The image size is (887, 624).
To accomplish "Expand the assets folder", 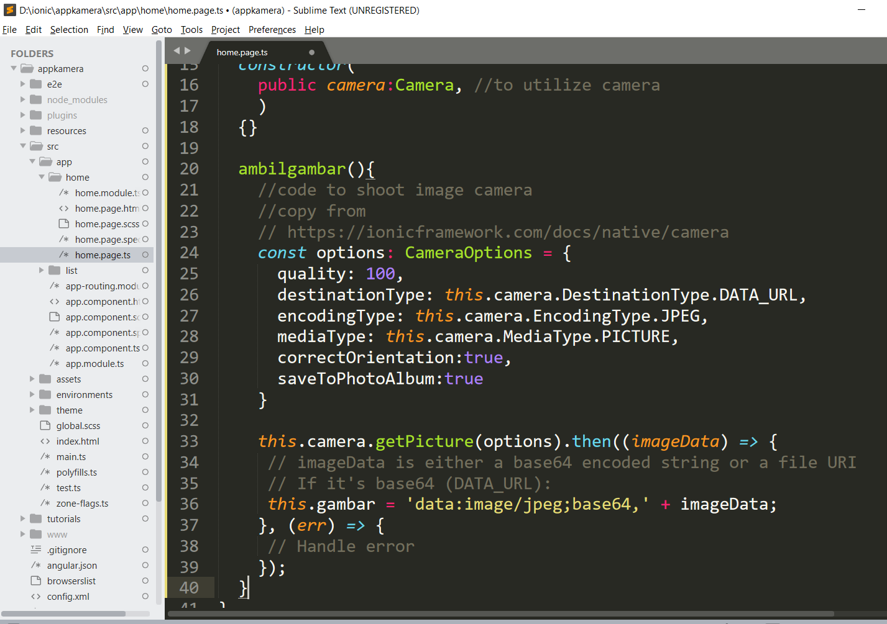I will coord(32,379).
